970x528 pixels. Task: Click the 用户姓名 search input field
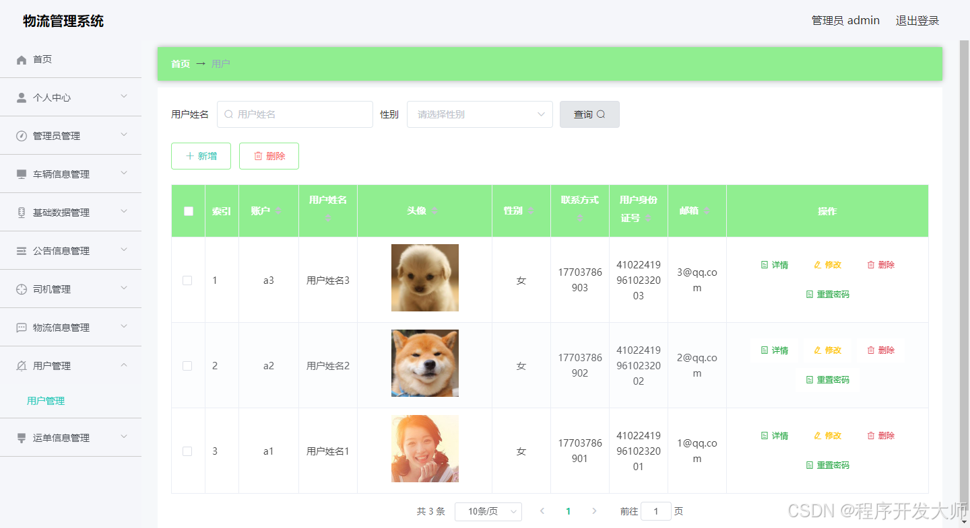point(295,114)
